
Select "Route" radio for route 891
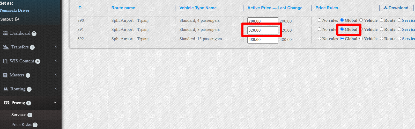point(381,29)
